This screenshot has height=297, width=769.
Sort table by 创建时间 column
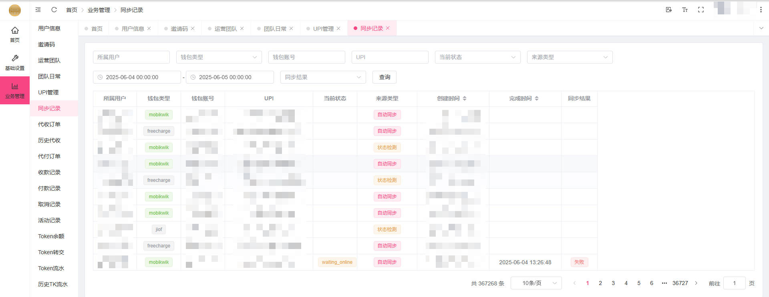pos(465,98)
